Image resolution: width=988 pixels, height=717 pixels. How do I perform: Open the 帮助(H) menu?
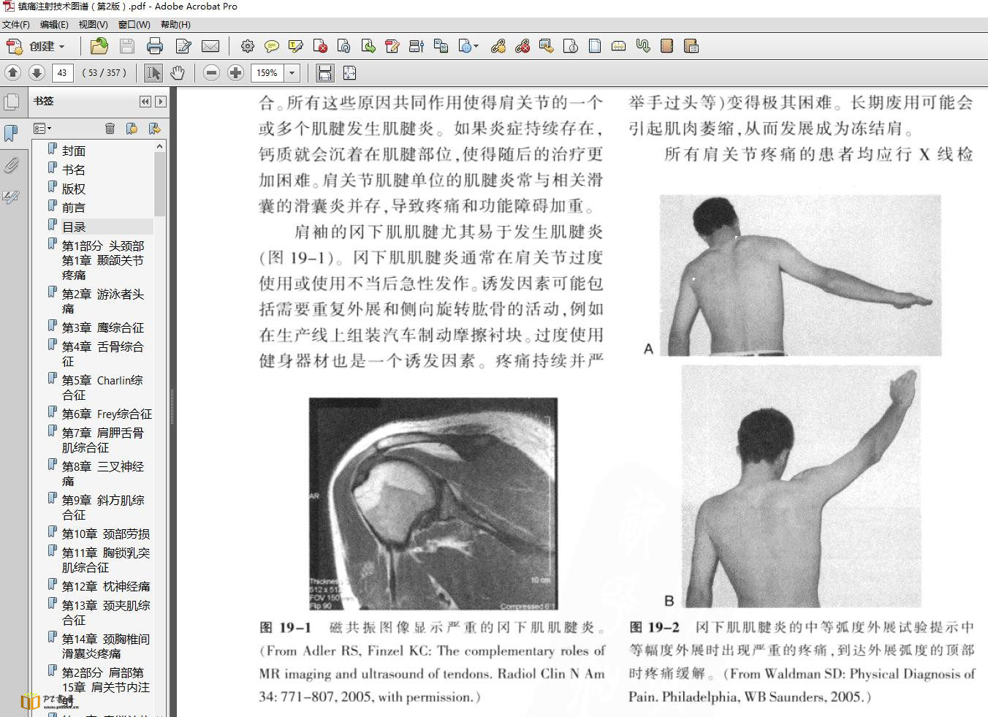pyautogui.click(x=175, y=25)
